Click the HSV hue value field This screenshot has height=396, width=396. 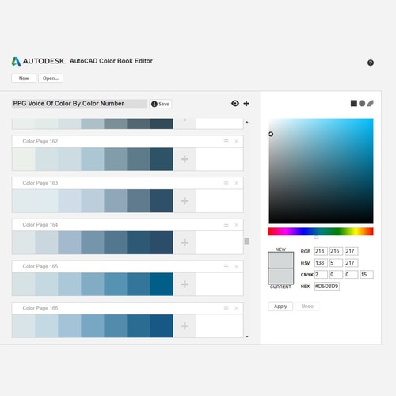click(321, 263)
